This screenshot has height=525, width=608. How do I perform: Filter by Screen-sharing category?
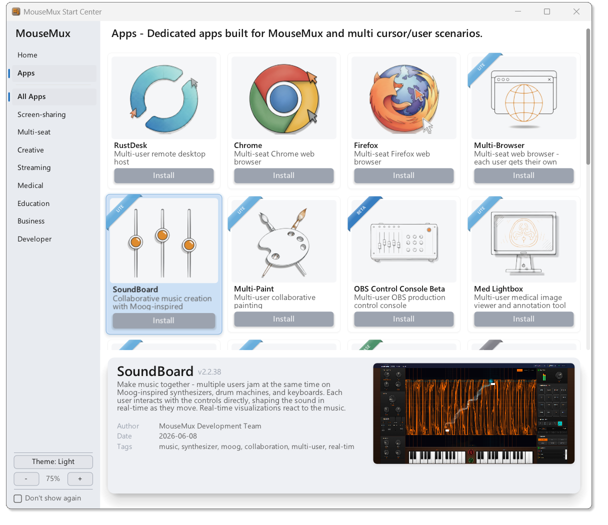[x=54, y=114]
